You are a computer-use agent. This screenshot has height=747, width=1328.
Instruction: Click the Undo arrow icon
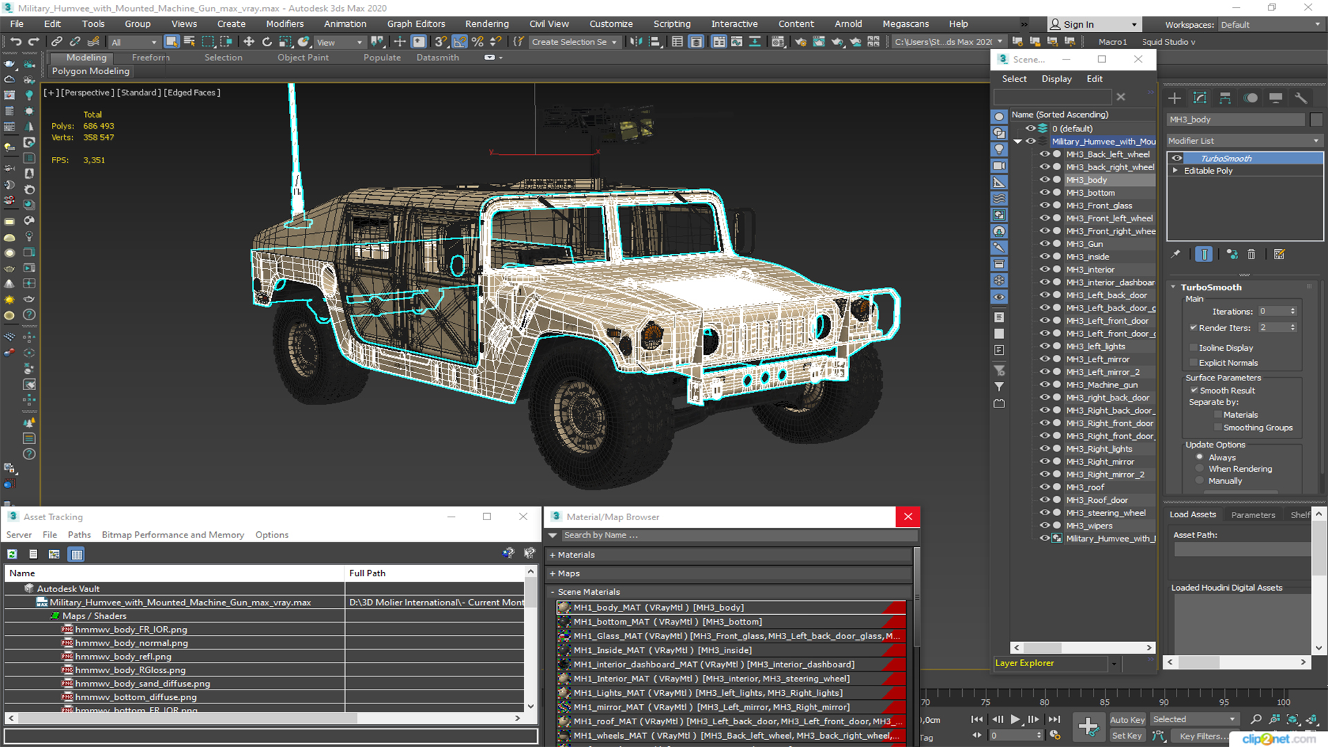(15, 41)
